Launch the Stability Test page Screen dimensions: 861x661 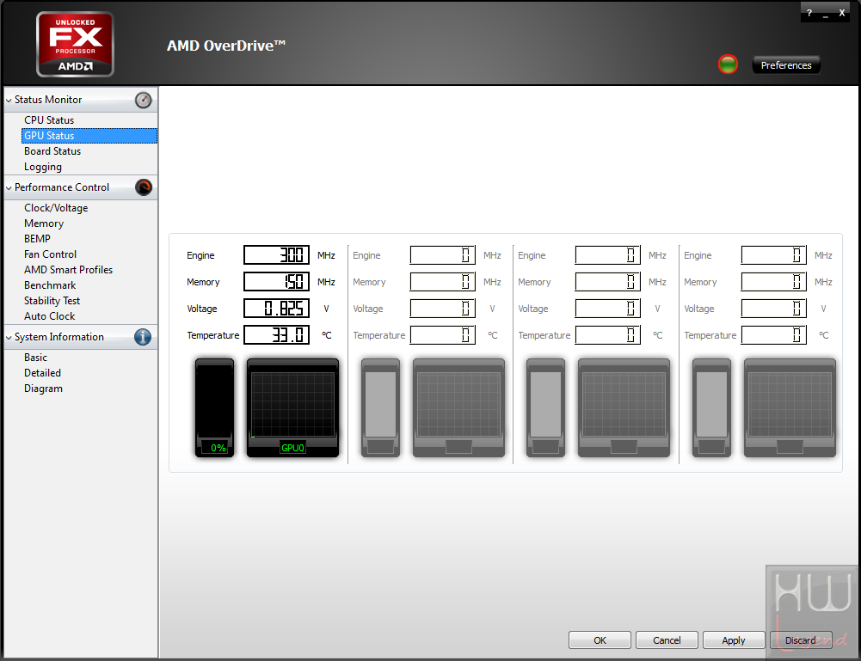[x=52, y=301]
